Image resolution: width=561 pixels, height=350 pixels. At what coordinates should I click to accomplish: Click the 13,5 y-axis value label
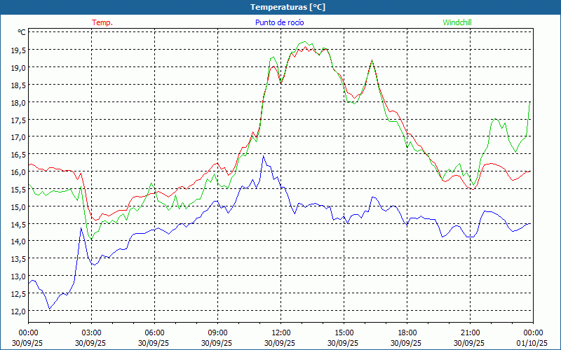pyautogui.click(x=18, y=258)
